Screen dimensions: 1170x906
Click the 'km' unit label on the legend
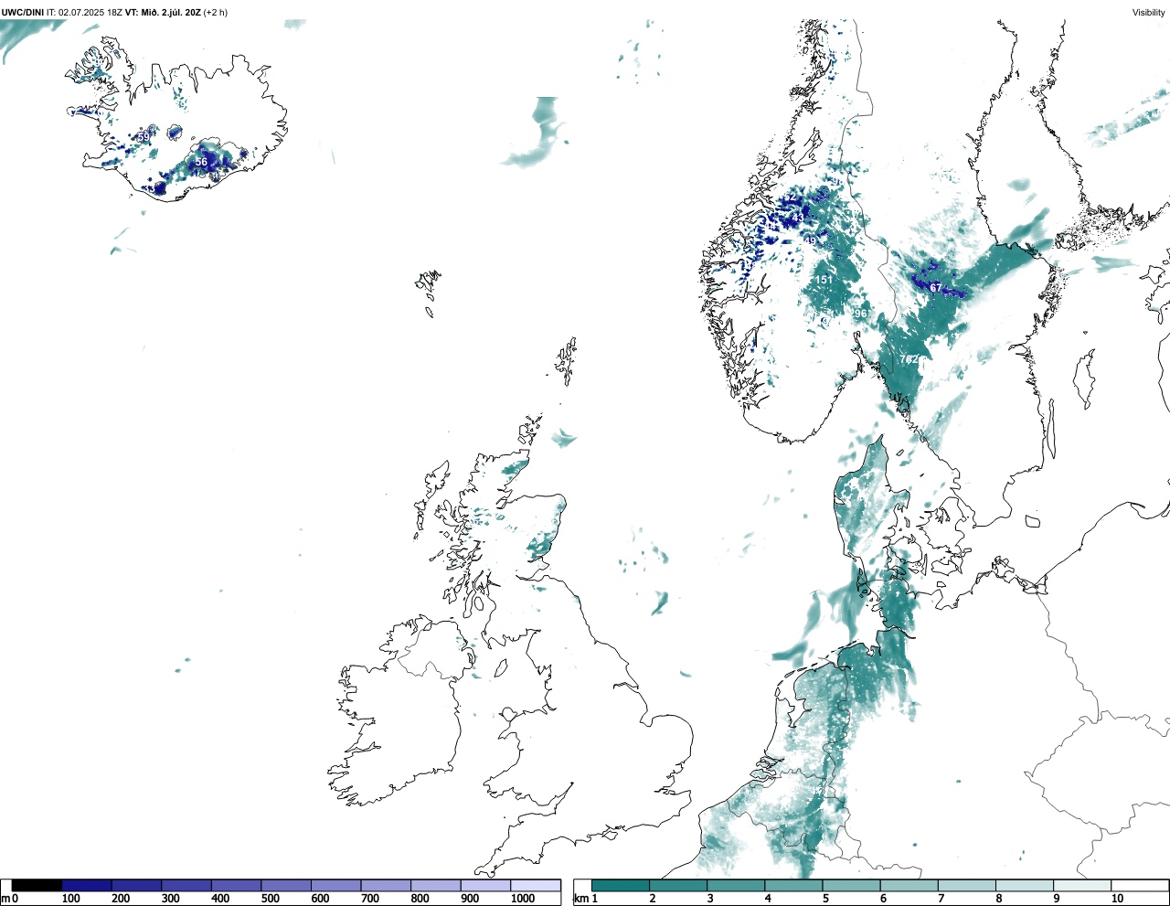581,898
